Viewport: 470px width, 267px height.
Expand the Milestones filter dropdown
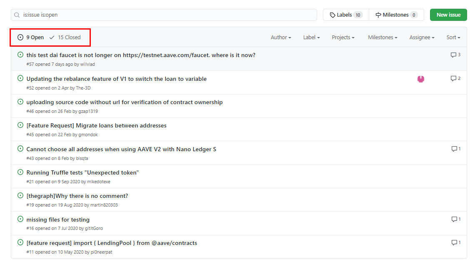383,37
